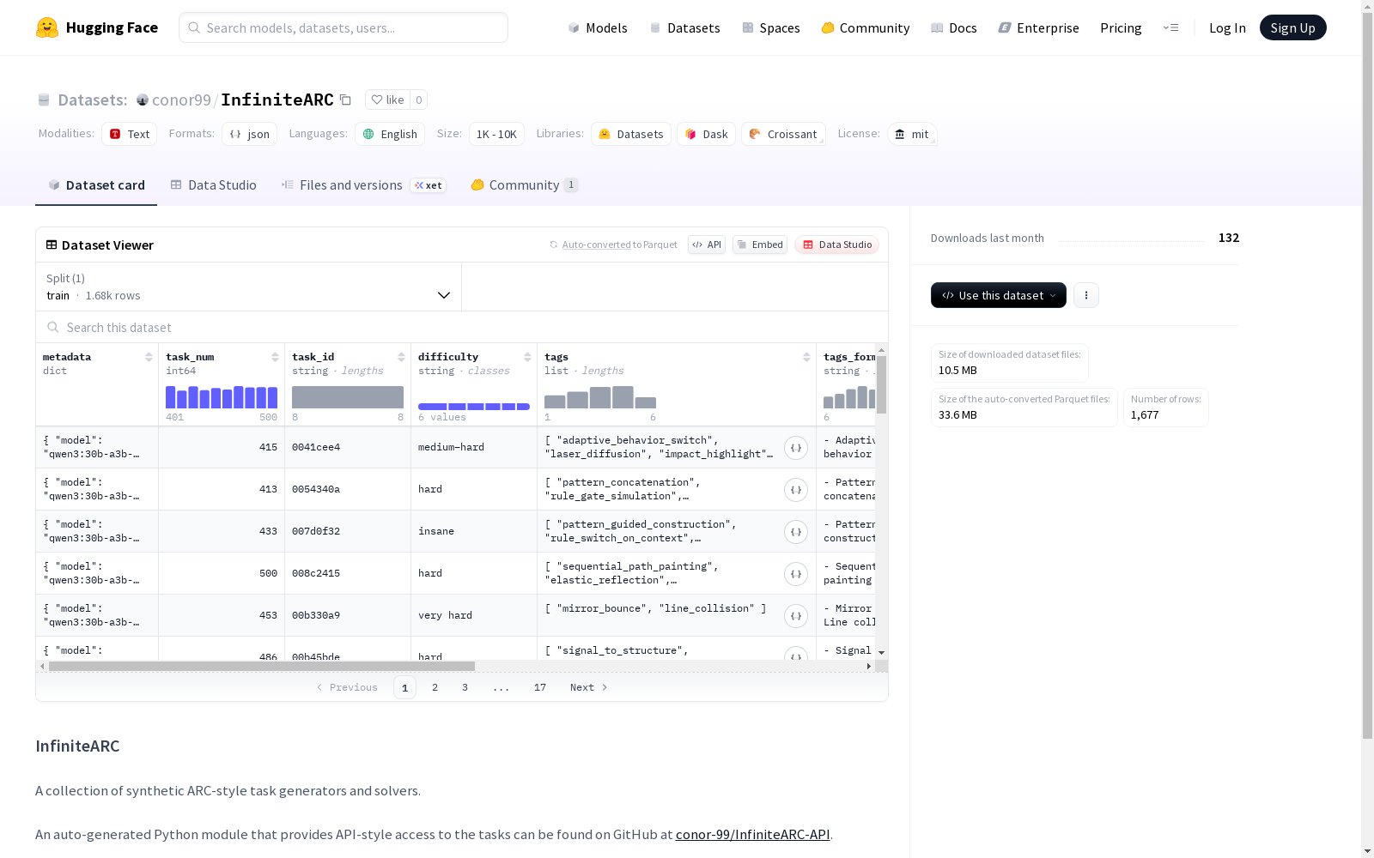Copy dataset name with the copy icon
Viewport: 1374px width, 858px height.
tap(345, 100)
